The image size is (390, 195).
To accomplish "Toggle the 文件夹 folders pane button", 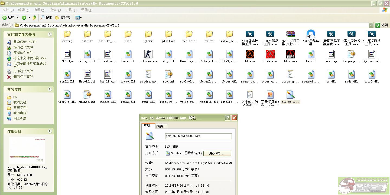I will [x=63, y=18].
